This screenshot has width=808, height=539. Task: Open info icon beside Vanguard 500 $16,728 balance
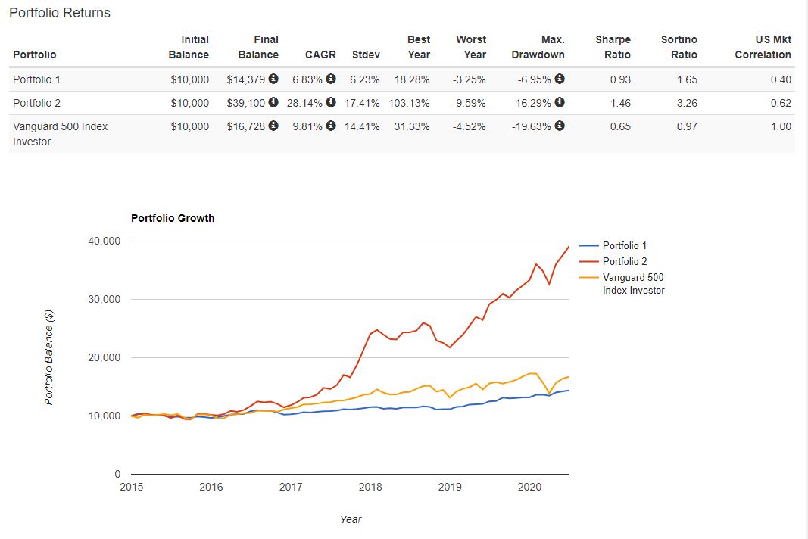[x=273, y=126]
